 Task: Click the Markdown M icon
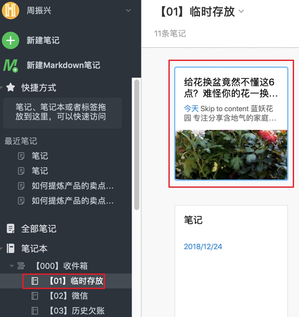[10, 66]
